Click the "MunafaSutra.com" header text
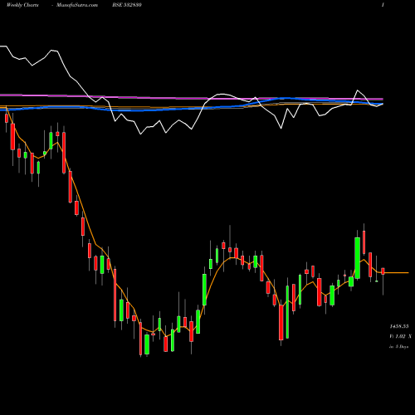Image resolution: width=415 pixels, height=415 pixels. tap(77, 5)
